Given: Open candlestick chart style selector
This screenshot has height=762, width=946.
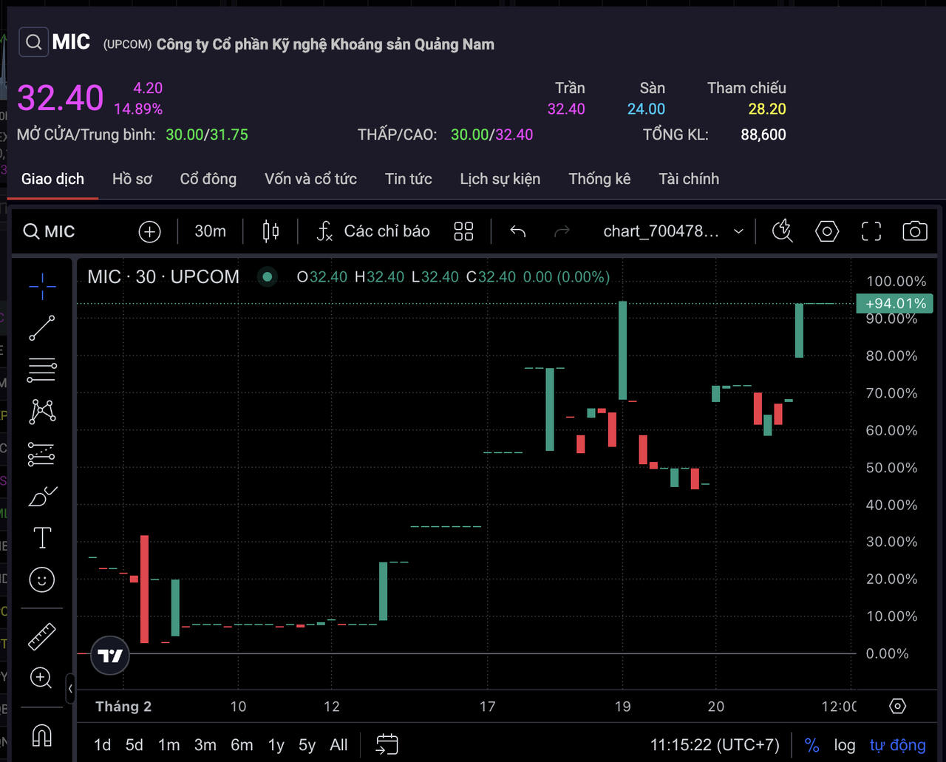Looking at the screenshot, I should (270, 231).
